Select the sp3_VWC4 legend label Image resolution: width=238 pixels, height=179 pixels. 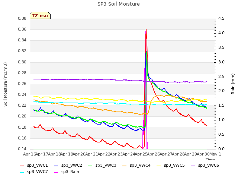(x=140, y=166)
